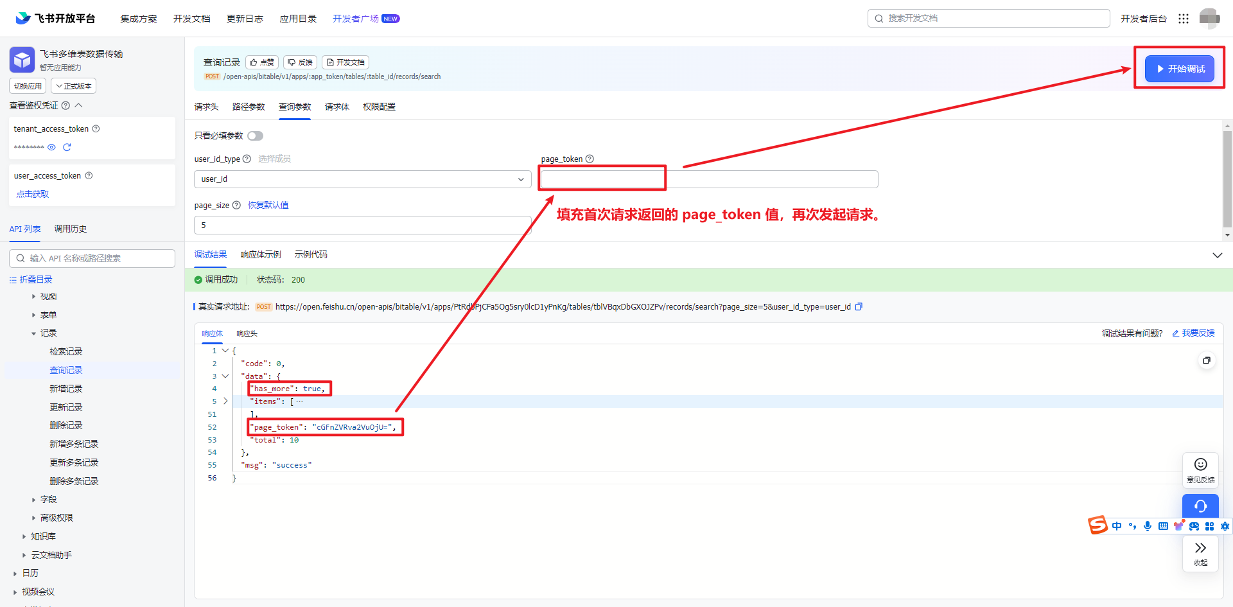
Task: Click 恢复默认值 link
Action: 268,205
